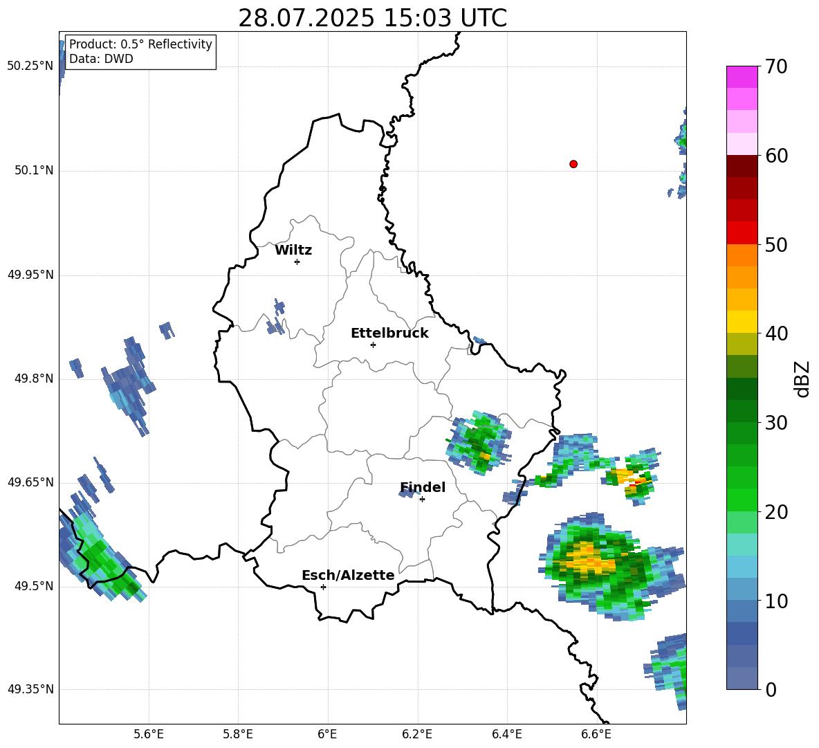Click the red dot radar site marker

(x=573, y=164)
